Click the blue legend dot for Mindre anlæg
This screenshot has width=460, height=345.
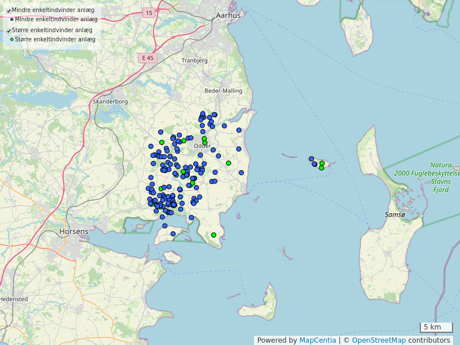tap(11, 20)
